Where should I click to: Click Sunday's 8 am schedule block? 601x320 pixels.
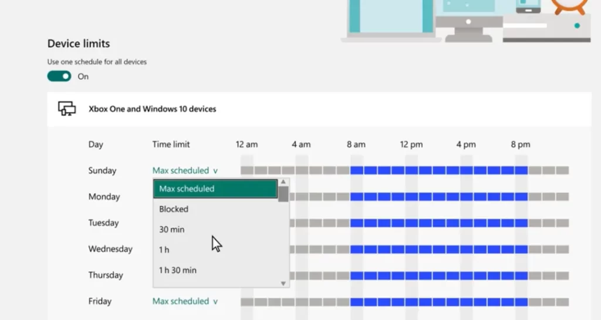point(356,170)
